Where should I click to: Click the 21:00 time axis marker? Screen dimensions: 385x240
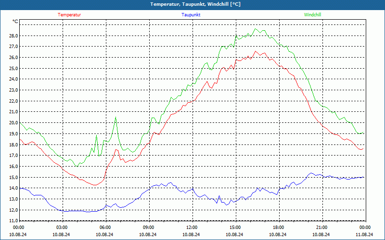322,228
